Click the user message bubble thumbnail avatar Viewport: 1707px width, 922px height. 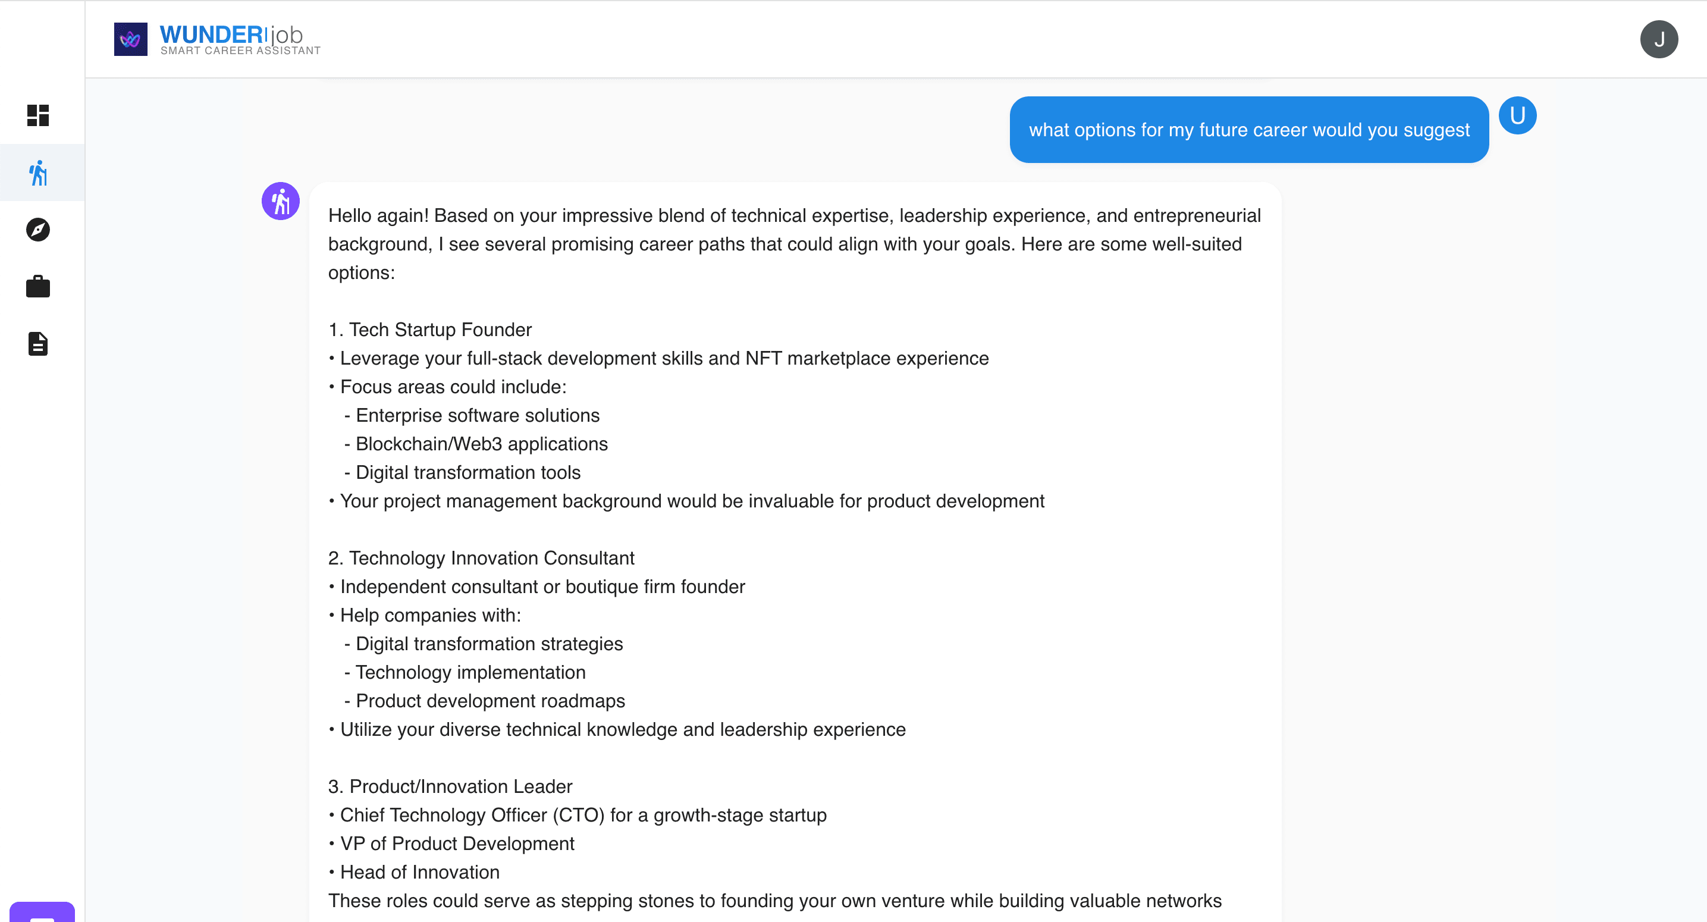point(1517,115)
